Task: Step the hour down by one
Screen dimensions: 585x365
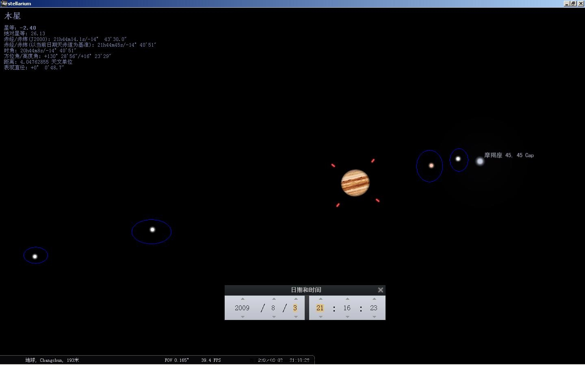Action: pos(321,317)
